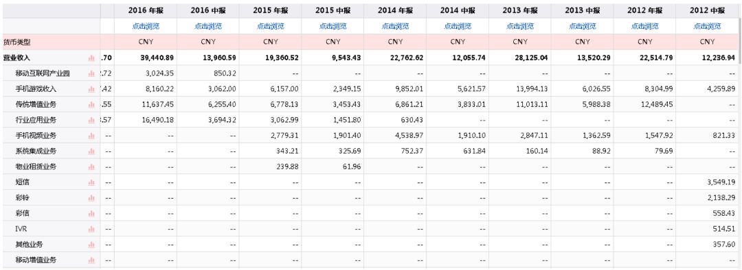Image resolution: width=742 pixels, height=270 pixels.
Task: Click chart icon for 手机视频业务
Action: click(91, 136)
